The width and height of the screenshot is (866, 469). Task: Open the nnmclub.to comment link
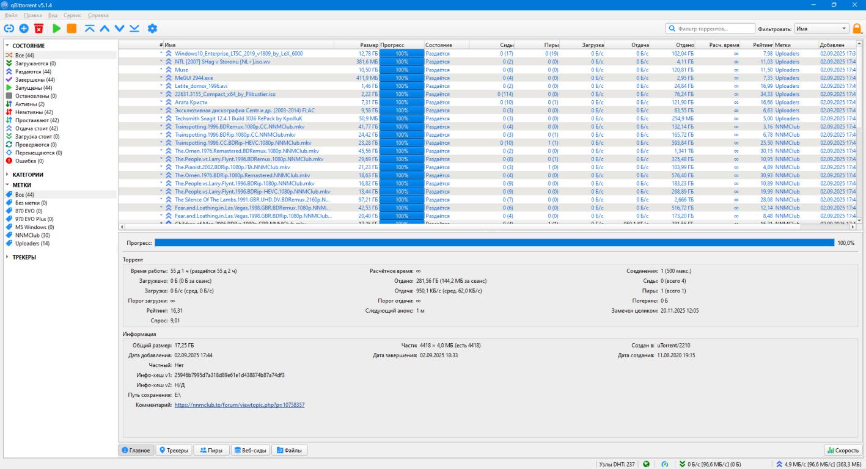(239, 405)
